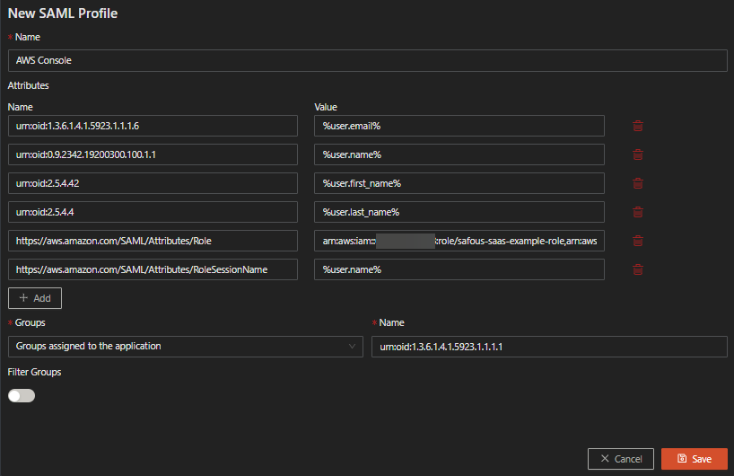Edit the RoleSessionName attribute name field
Screen dimensions: 734x476
pos(153,269)
